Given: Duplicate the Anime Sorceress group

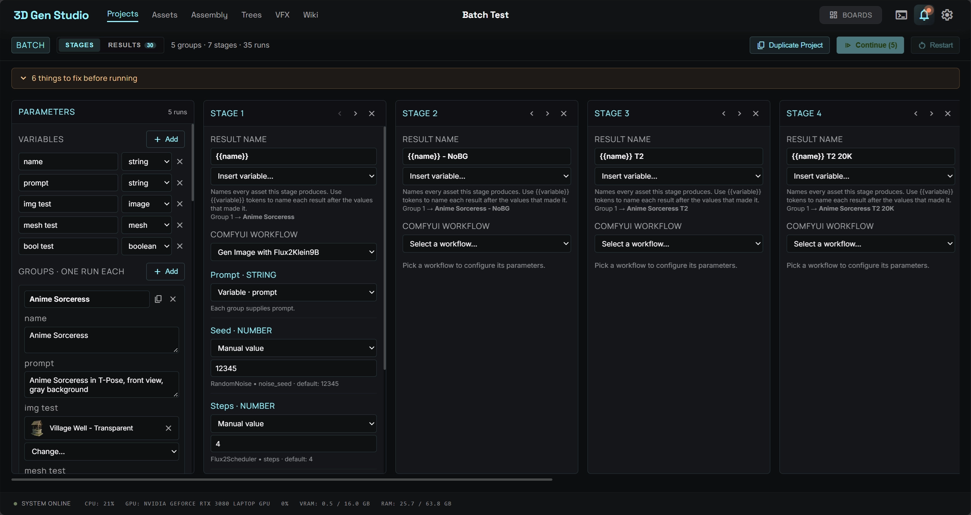Looking at the screenshot, I should click(158, 299).
